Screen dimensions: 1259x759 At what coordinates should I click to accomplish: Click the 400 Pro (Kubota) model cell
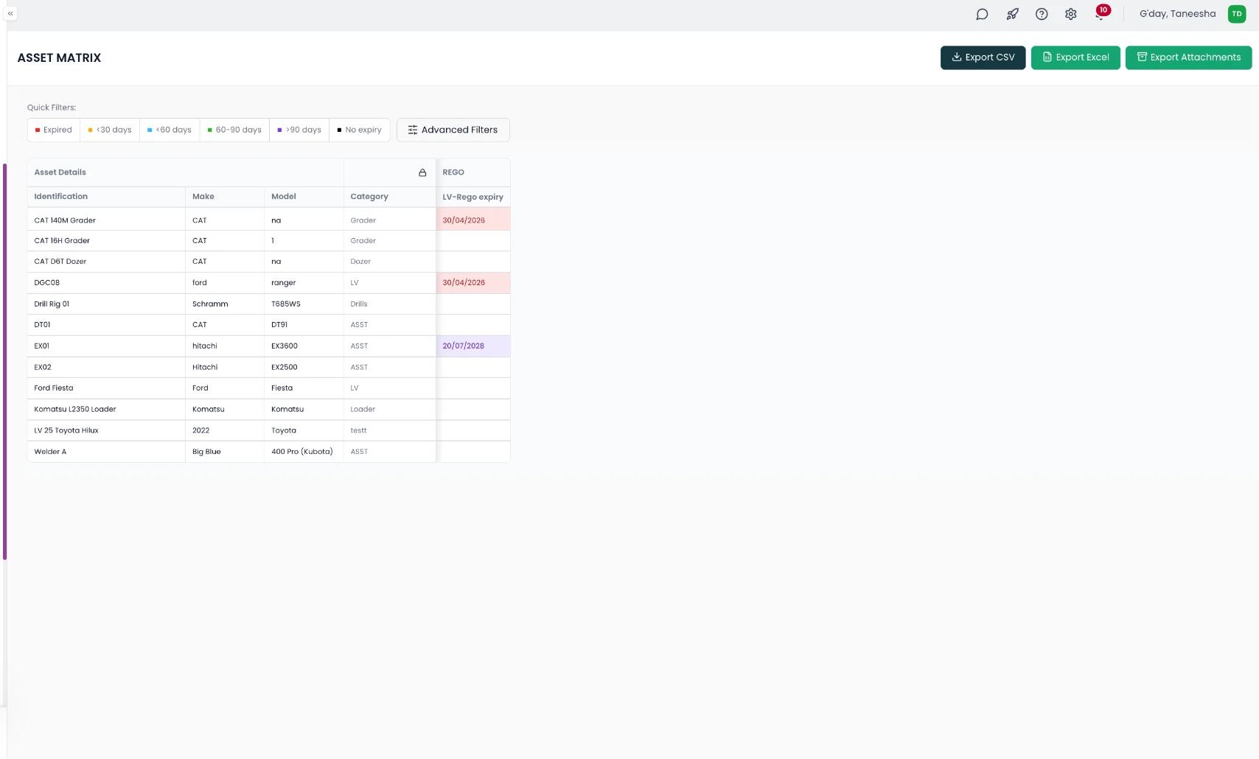click(x=304, y=452)
